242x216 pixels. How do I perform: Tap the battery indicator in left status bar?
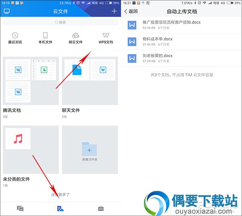pos(108,3)
